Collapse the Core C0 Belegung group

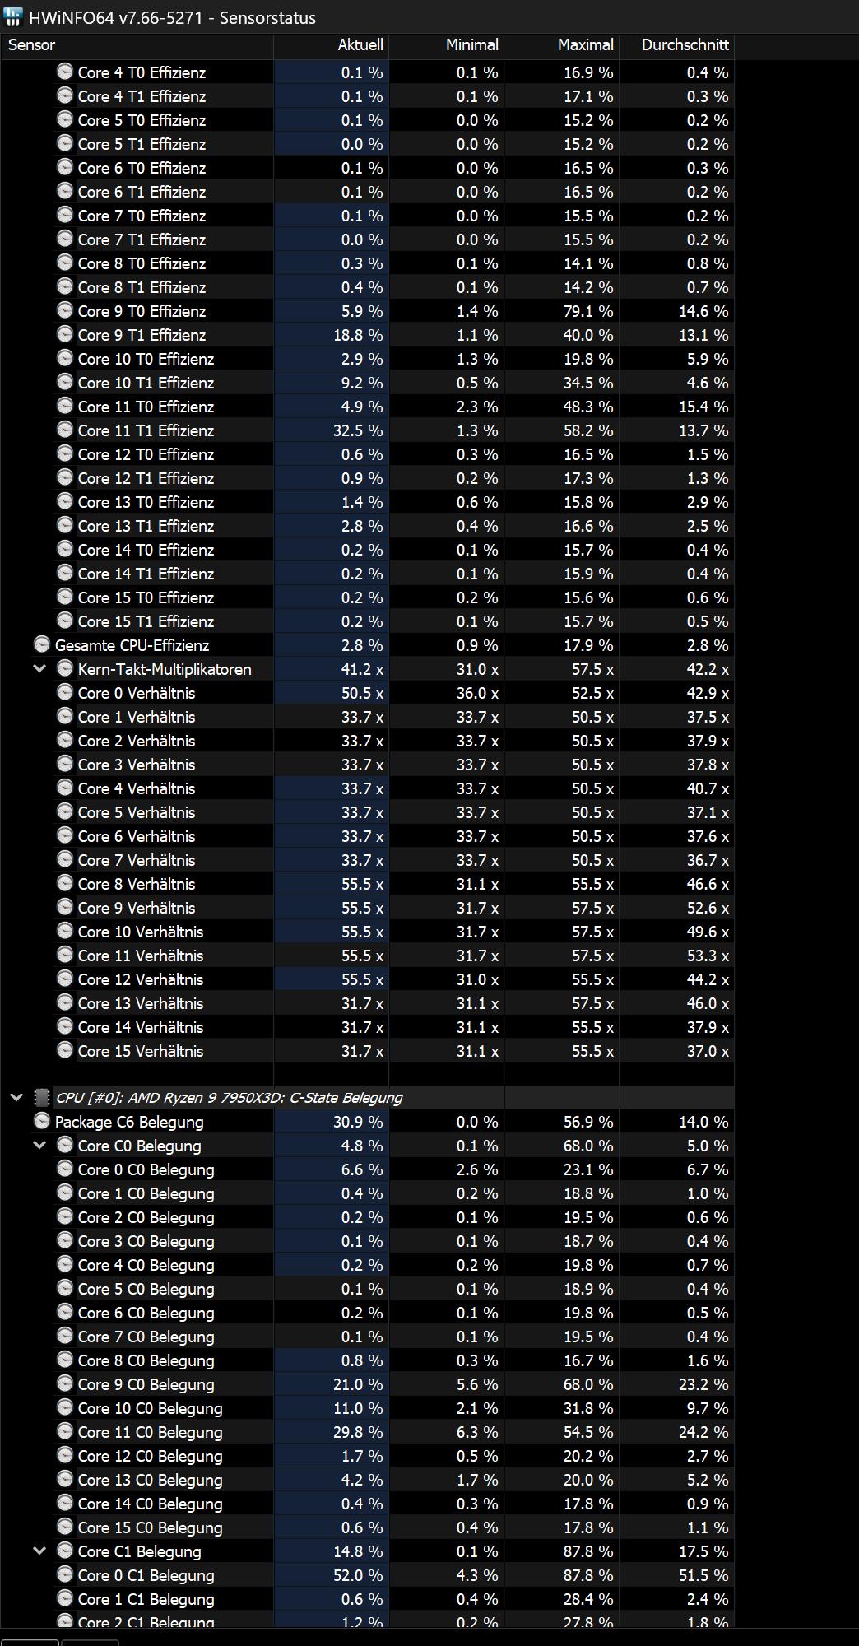39,1146
